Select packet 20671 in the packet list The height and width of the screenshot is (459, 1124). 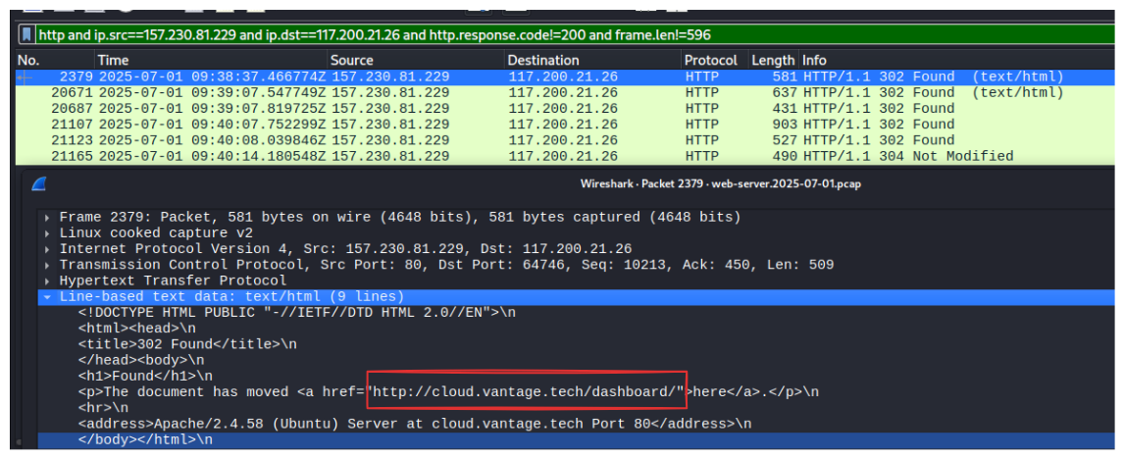coord(563,92)
